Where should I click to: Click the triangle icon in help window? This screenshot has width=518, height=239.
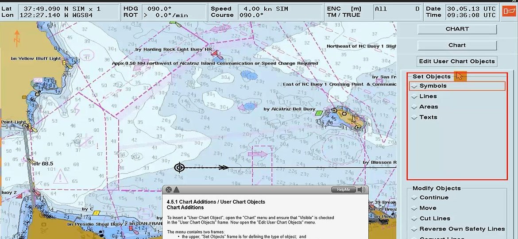pyautogui.click(x=176, y=190)
